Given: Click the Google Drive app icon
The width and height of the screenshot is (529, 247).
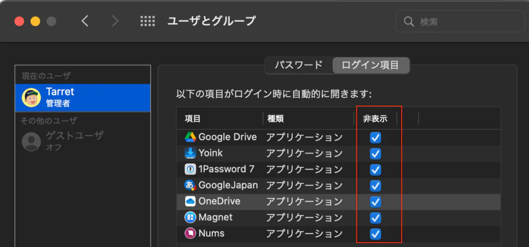Looking at the screenshot, I should (x=190, y=137).
